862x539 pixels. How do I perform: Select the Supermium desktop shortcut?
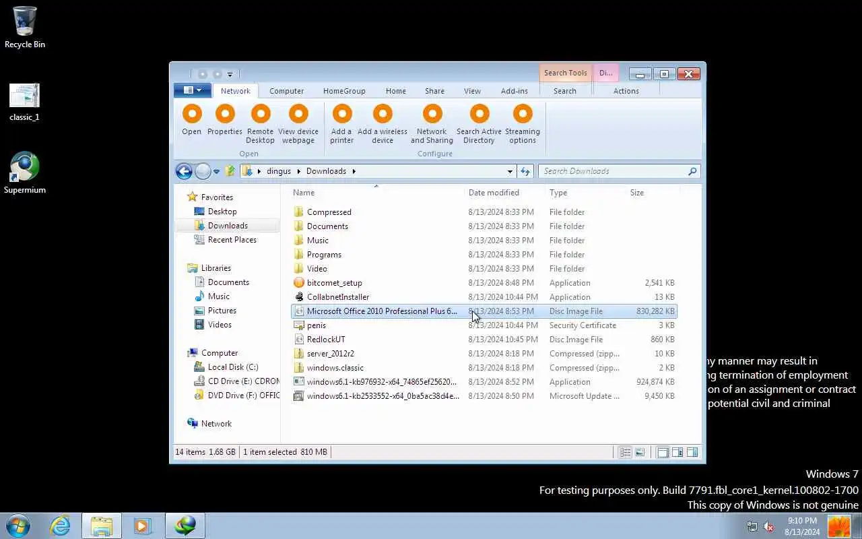(25, 172)
